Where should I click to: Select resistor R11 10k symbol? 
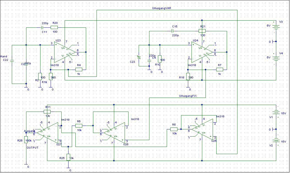click(x=47, y=112)
